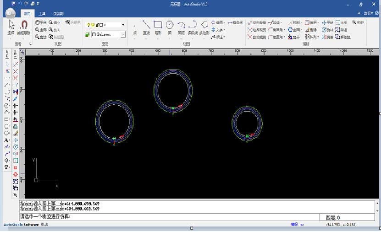
Task: Select the 圆弧 arc tool in ribbon
Action: pyautogui.click(x=181, y=28)
